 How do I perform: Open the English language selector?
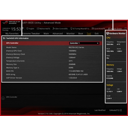click(x=30, y=29)
